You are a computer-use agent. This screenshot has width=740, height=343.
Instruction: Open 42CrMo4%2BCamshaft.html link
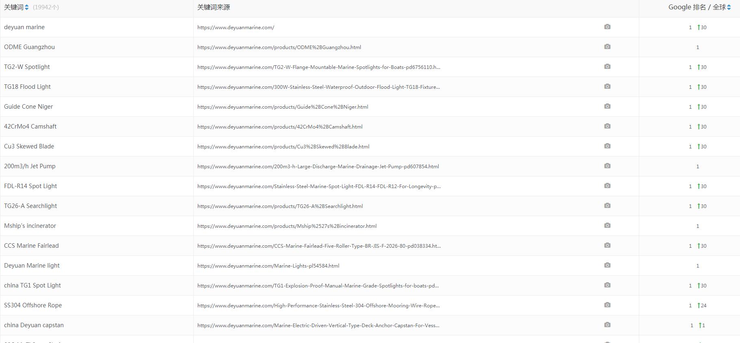pos(280,127)
